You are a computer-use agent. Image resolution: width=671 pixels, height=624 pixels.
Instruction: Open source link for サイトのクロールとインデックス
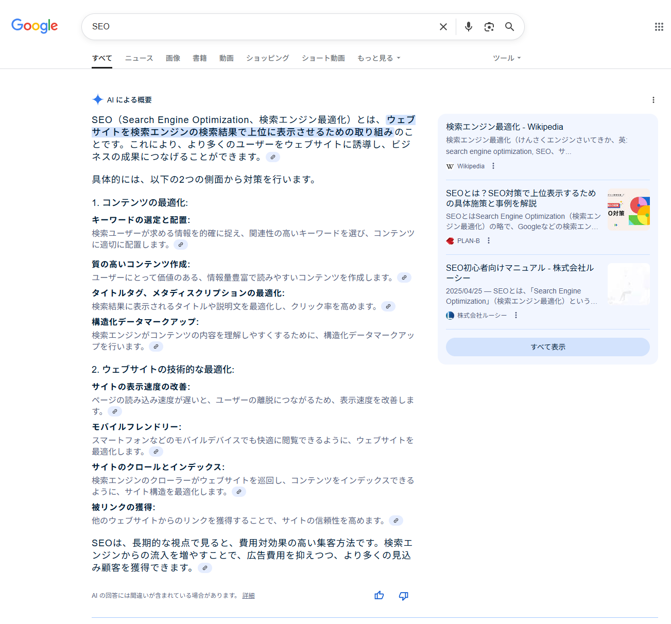[239, 492]
